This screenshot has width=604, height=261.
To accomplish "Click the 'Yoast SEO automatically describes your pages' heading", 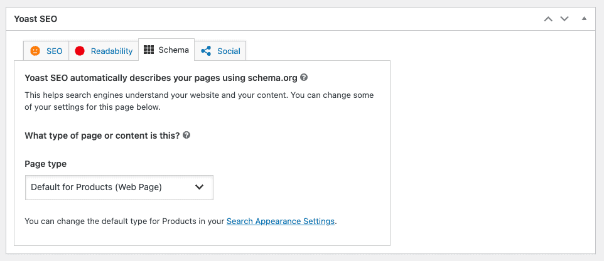I will [161, 78].
